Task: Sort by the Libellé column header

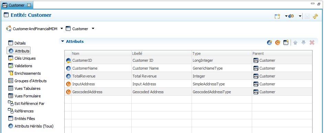Action: click(162, 53)
